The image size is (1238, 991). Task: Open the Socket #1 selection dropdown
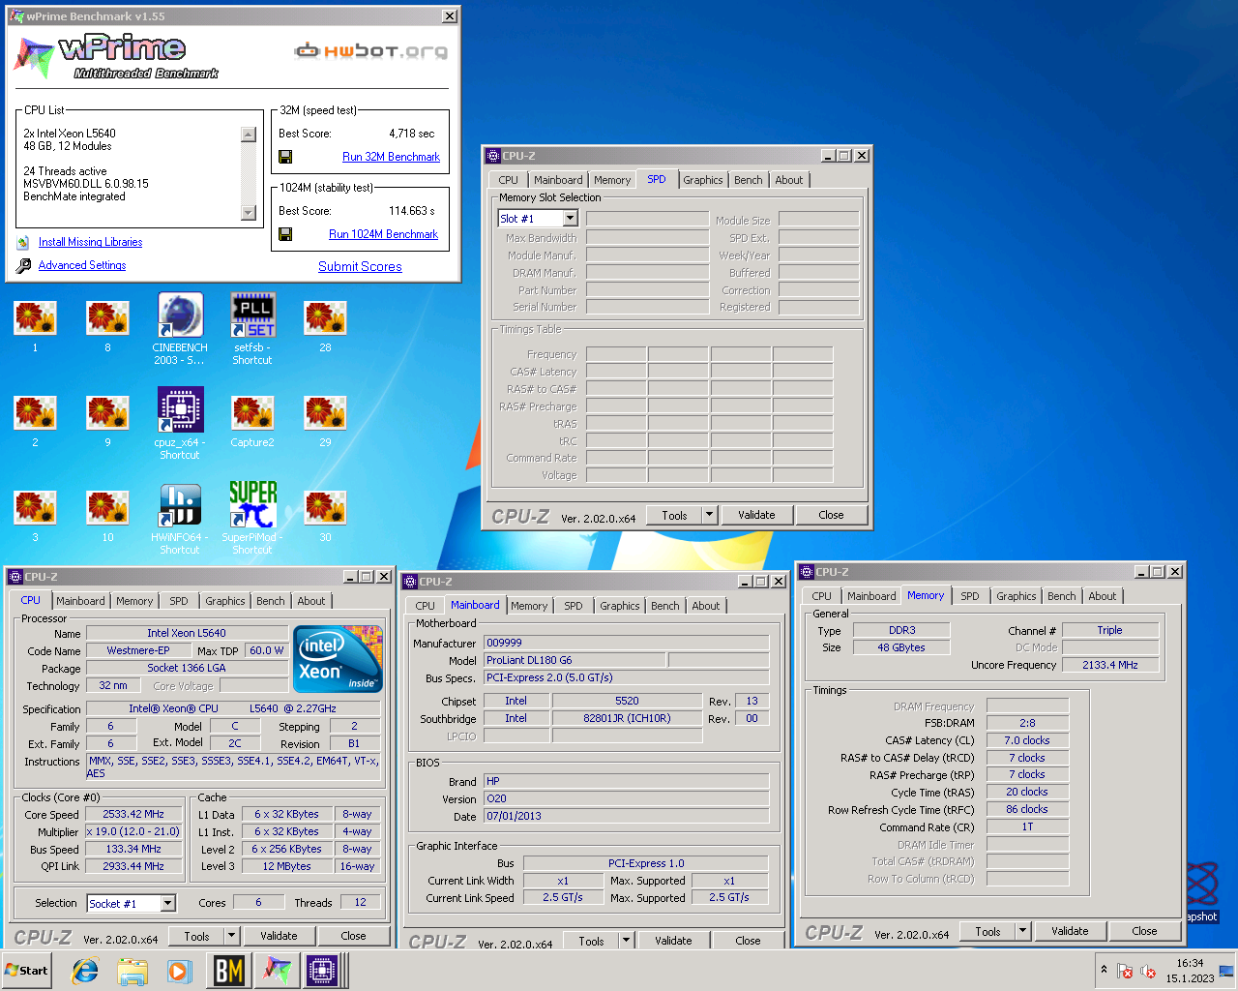point(167,903)
